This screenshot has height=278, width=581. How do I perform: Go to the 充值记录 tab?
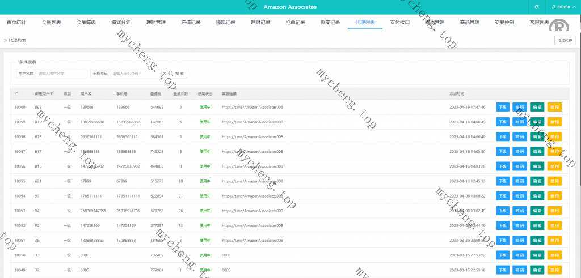[x=191, y=23]
